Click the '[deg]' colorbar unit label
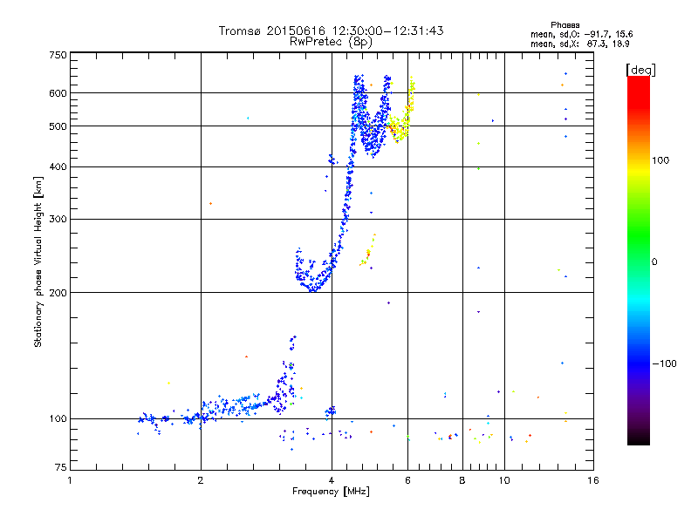Viewport: 698px width, 523px height. pos(640,70)
